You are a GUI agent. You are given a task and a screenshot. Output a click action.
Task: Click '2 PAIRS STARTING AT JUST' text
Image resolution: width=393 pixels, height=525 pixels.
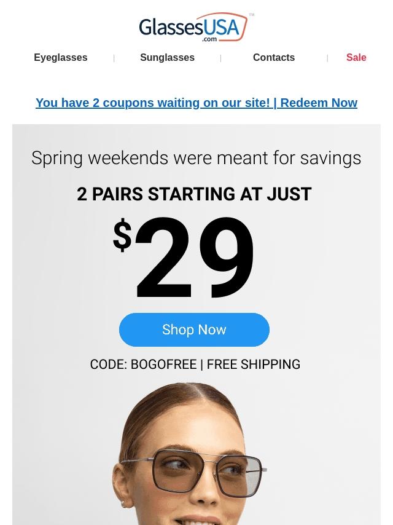pos(194,194)
